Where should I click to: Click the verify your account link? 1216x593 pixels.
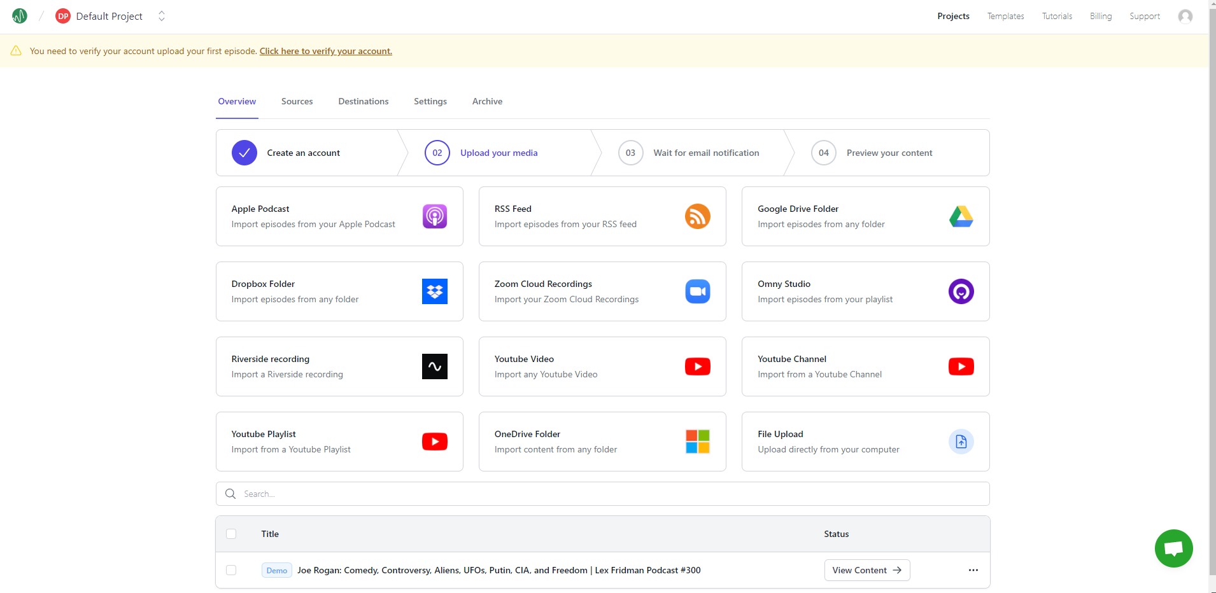pos(326,51)
